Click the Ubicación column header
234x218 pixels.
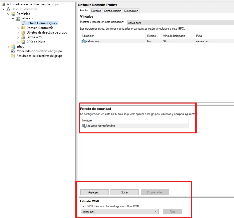click(x=88, y=36)
